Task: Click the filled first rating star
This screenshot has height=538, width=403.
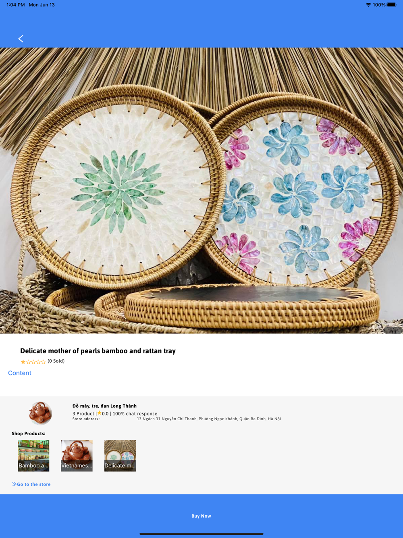Action: tap(23, 362)
